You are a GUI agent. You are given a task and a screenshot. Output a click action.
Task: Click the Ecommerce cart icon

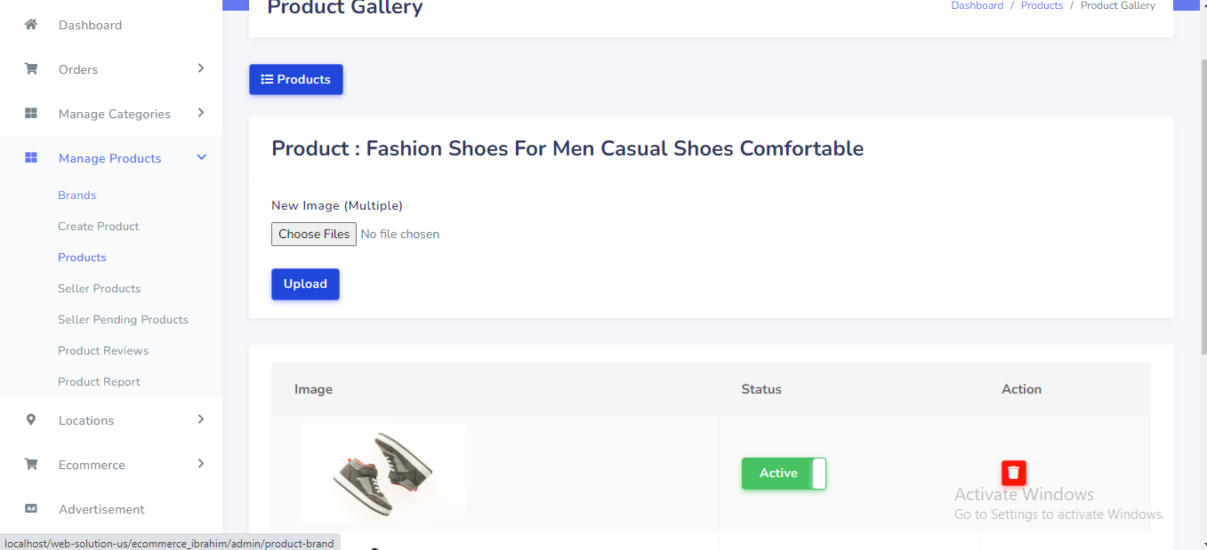[x=31, y=465]
